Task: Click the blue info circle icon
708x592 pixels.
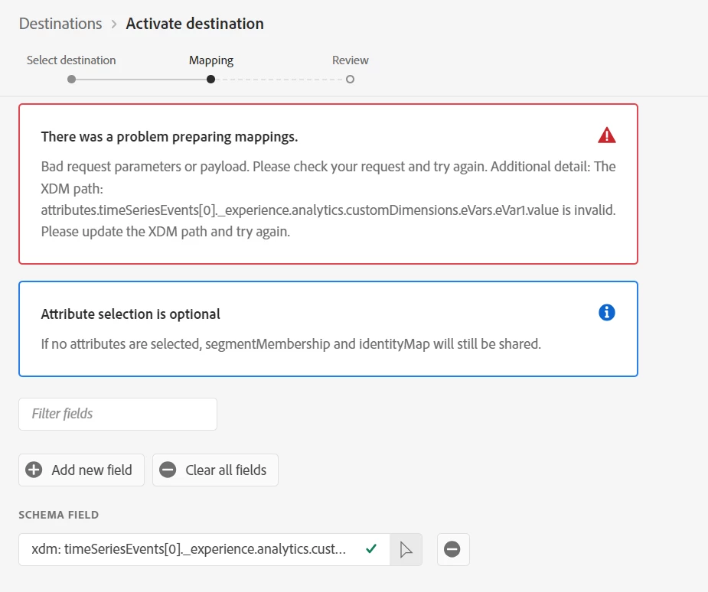Action: [x=607, y=312]
